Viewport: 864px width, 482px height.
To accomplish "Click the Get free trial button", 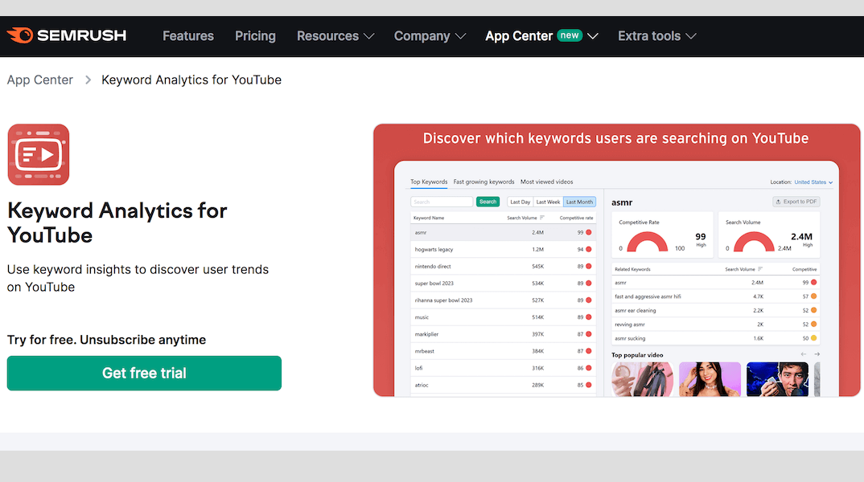I will [144, 373].
